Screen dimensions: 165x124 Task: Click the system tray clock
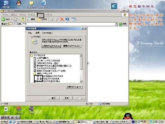(x=161, y=122)
